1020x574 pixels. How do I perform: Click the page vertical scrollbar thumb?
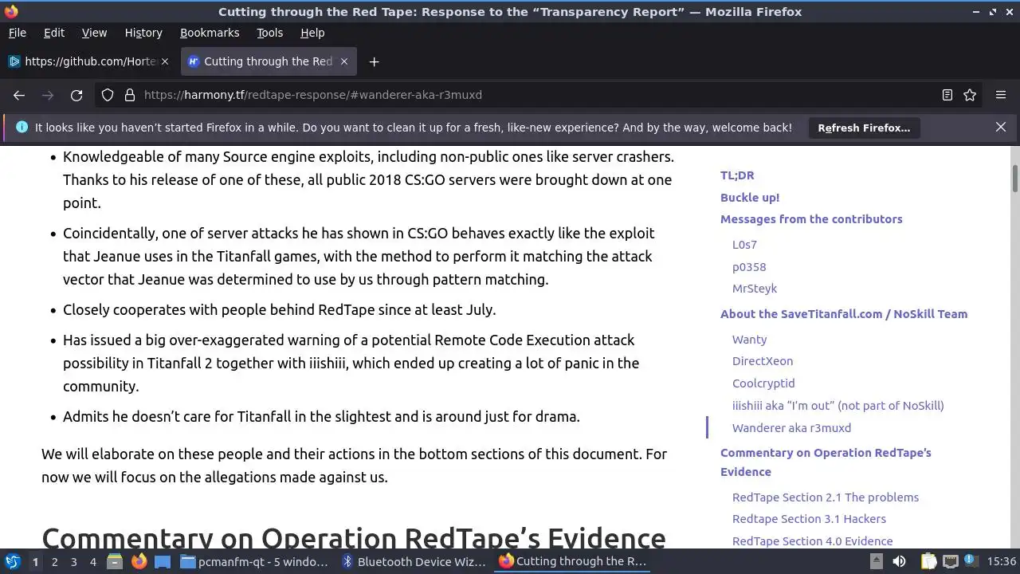1015,178
